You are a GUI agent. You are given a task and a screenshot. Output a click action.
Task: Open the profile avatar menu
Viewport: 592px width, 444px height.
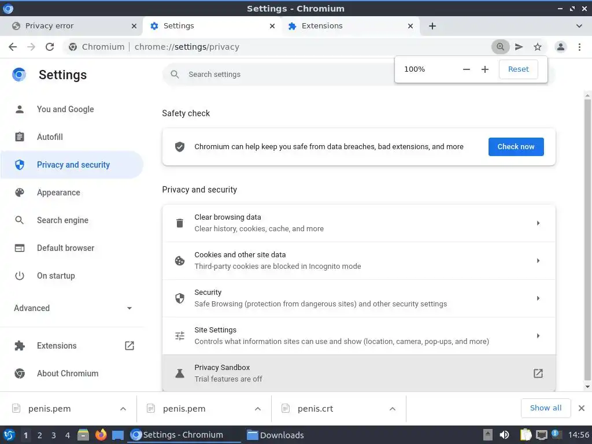coord(561,47)
